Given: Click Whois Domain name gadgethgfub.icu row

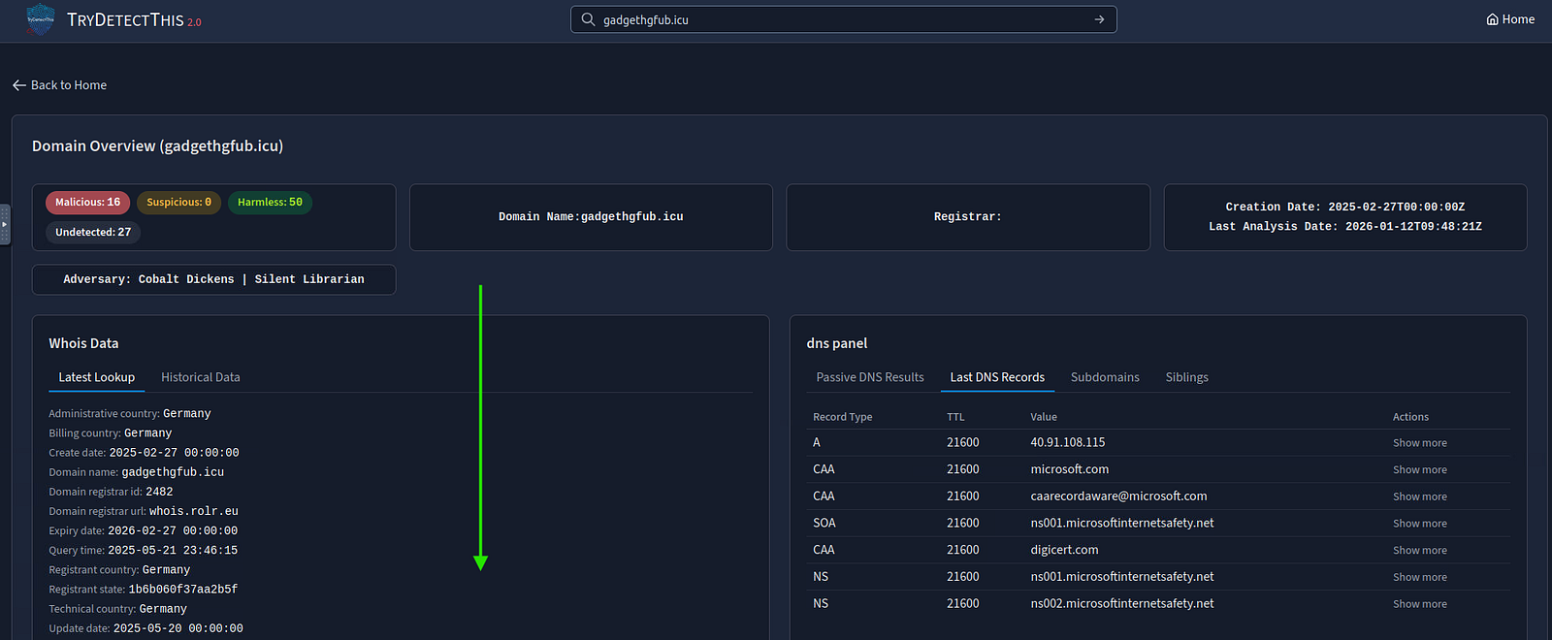Looking at the screenshot, I should click(x=136, y=472).
